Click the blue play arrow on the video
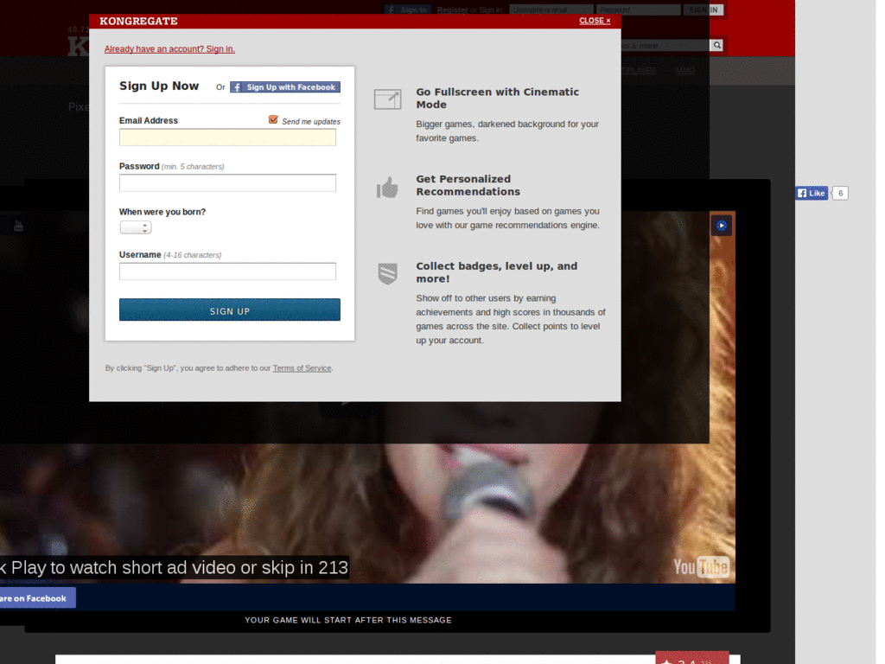Viewport: 885px width, 664px height. point(721,225)
